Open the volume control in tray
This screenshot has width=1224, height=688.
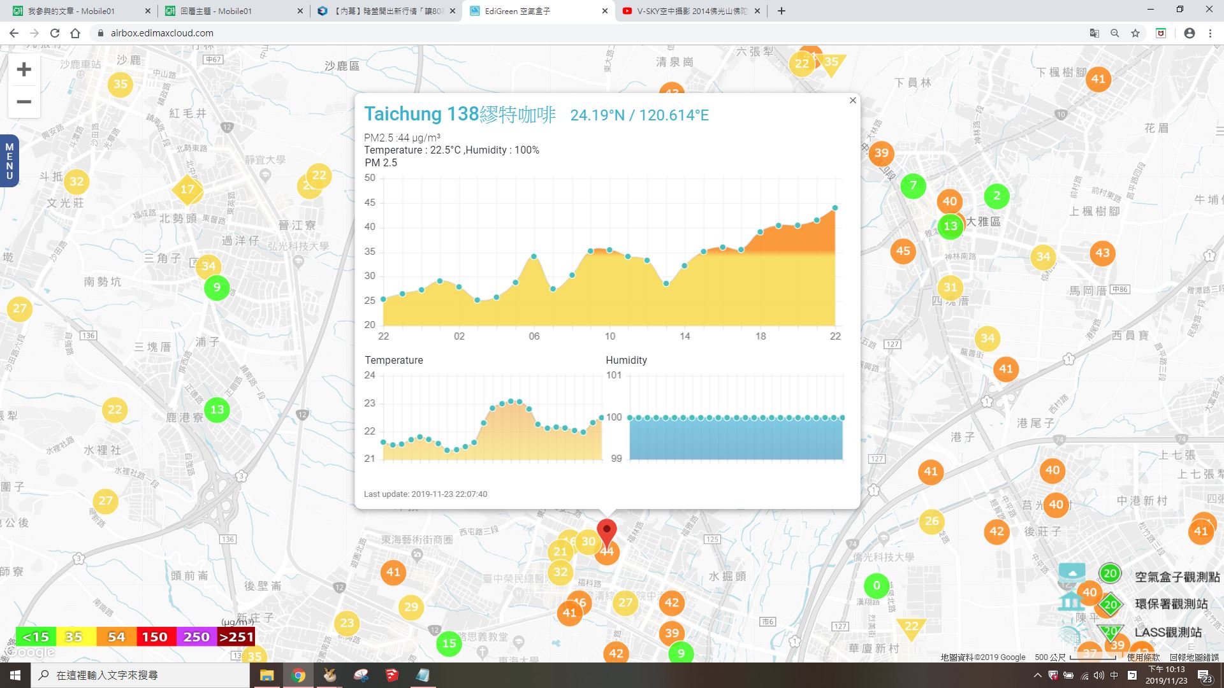[1099, 675]
